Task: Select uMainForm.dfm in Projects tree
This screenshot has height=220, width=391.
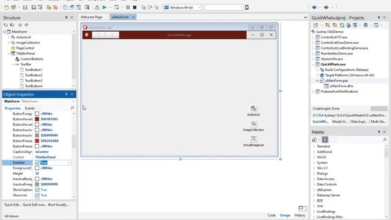Action: 342,86
